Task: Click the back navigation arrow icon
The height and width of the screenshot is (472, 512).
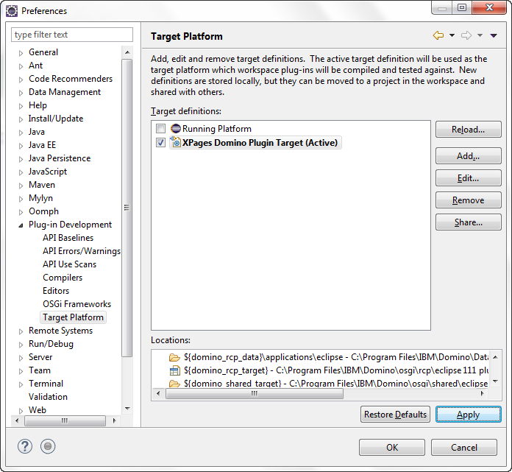Action: point(438,35)
